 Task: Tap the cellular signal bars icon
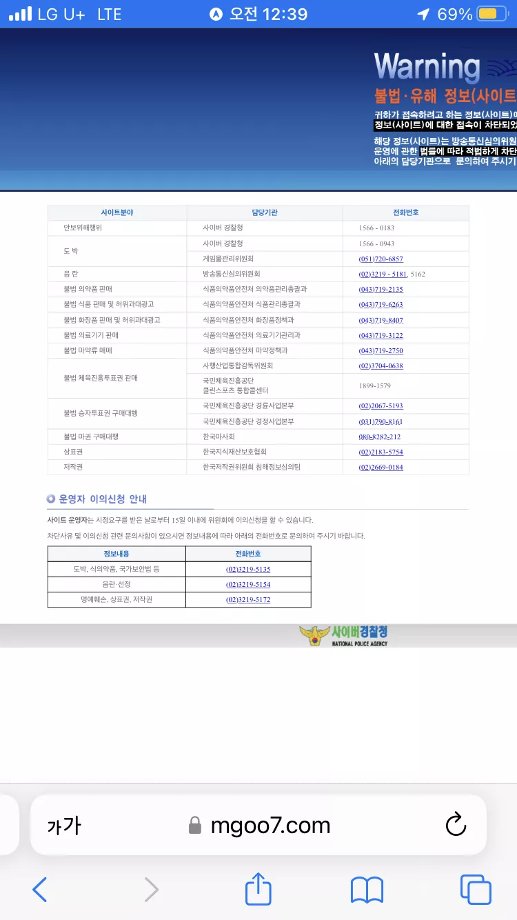(x=21, y=14)
